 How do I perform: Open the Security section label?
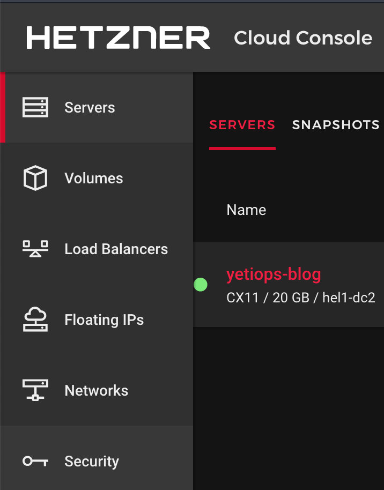click(92, 461)
